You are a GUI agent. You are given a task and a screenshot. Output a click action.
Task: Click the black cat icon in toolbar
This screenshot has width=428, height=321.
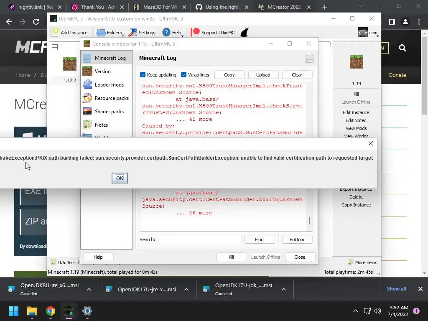coord(245,32)
